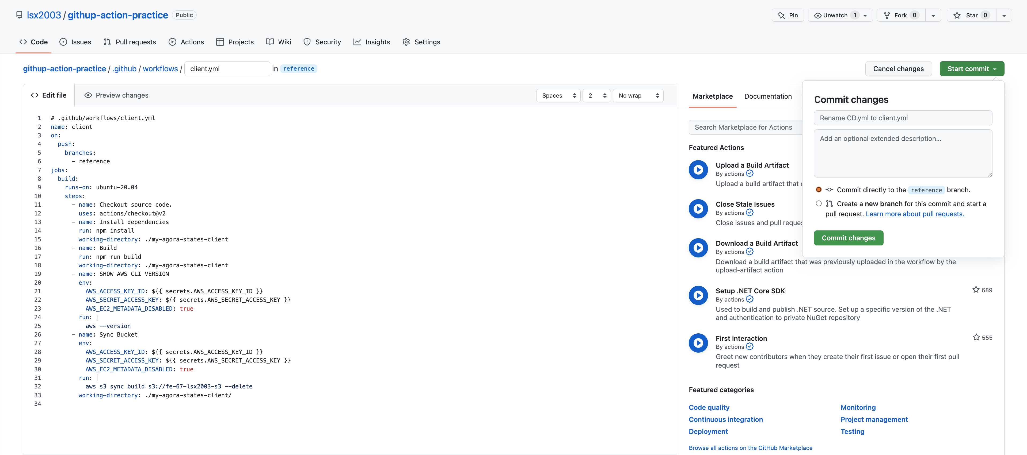Viewport: 1027px width, 455px height.
Task: Click the optional extended description textarea
Action: click(x=903, y=153)
